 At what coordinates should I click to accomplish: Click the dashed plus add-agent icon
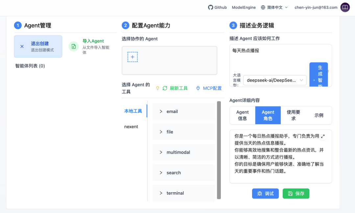[132, 57]
